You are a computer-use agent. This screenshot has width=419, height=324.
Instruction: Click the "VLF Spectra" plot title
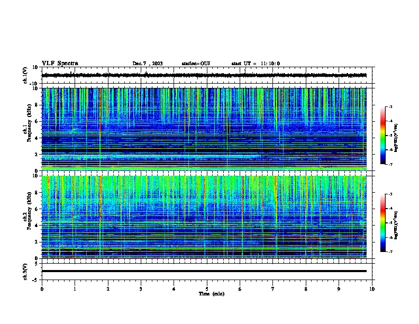[60, 64]
